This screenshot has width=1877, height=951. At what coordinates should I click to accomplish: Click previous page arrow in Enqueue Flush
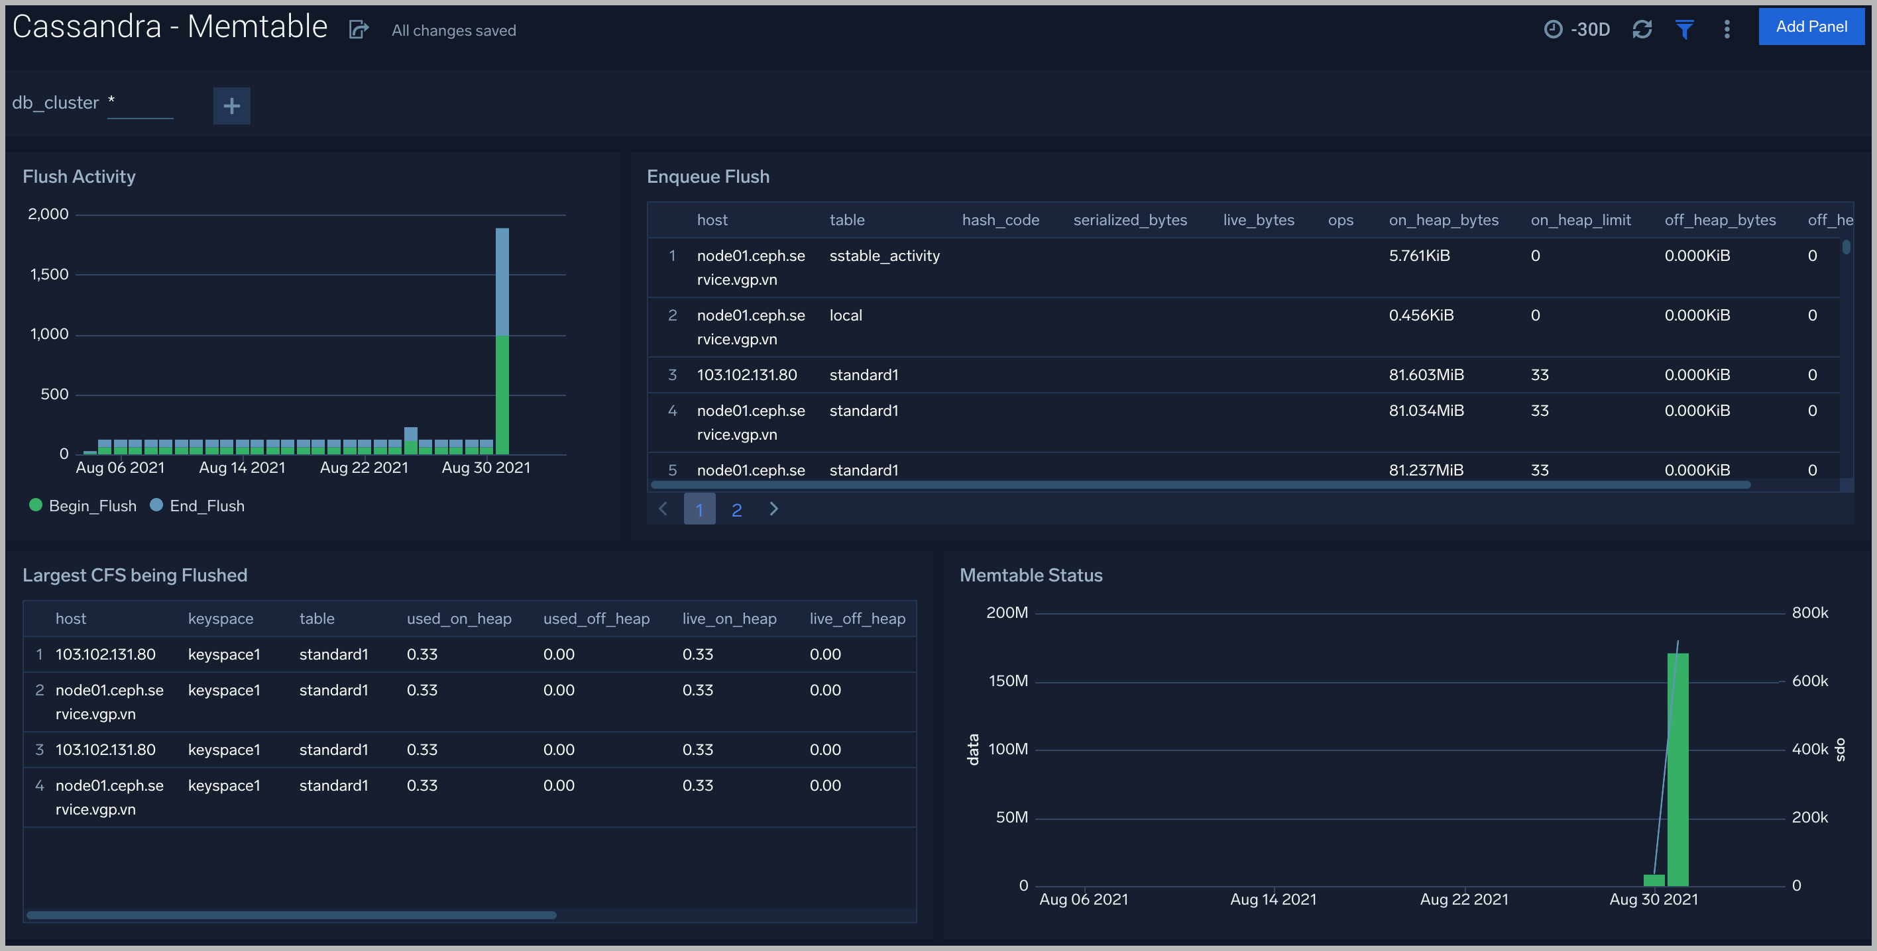tap(663, 509)
